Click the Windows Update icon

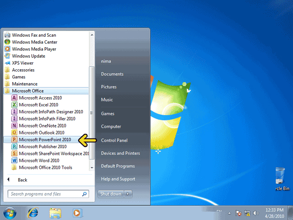(x=7, y=56)
